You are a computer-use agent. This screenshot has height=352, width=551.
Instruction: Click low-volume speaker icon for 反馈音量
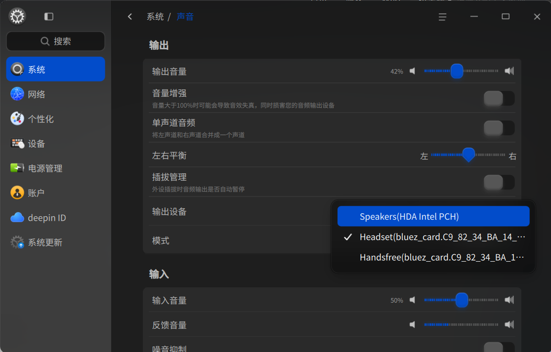pyautogui.click(x=413, y=324)
